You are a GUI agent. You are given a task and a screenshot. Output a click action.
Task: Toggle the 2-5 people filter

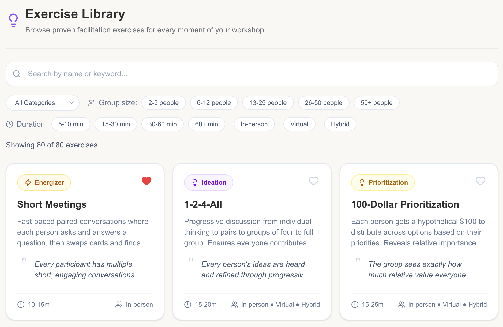point(163,102)
